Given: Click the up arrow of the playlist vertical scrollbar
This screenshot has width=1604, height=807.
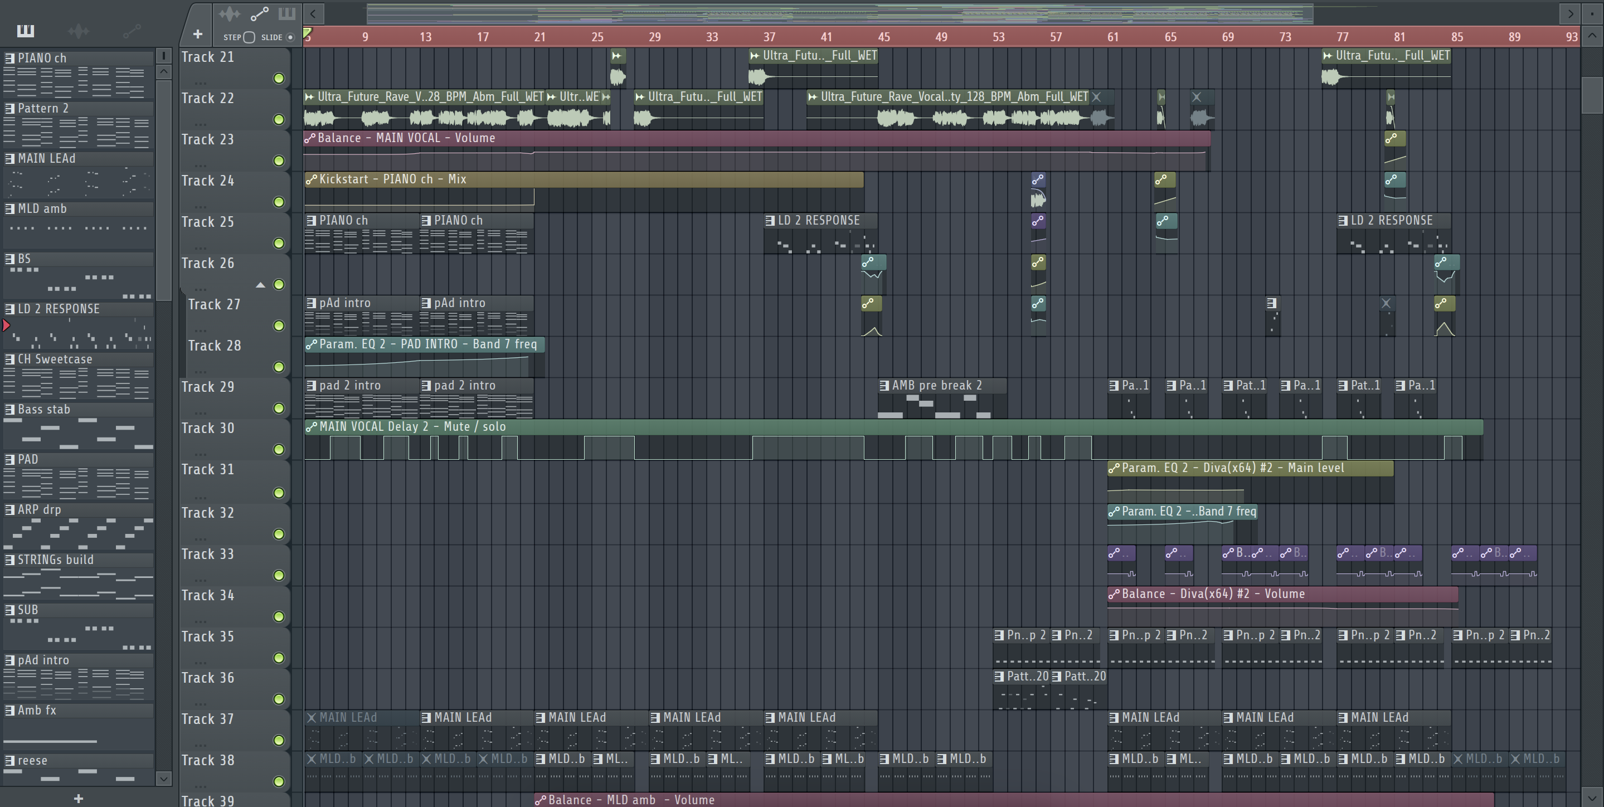Looking at the screenshot, I should coord(1592,36).
